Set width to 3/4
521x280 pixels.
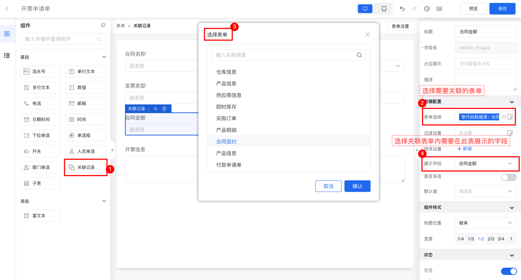point(501,239)
